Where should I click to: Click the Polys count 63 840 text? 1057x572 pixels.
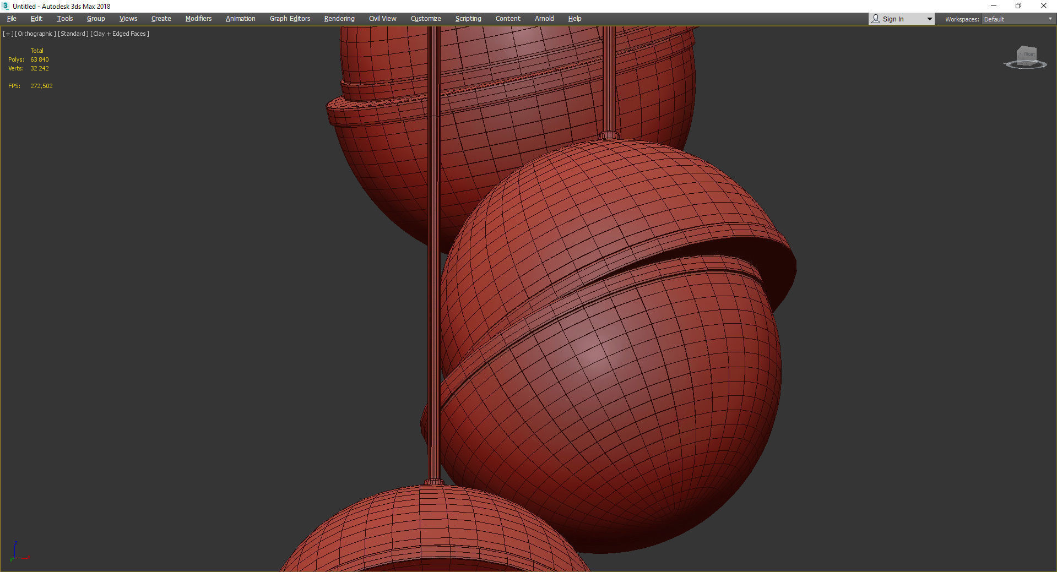39,59
